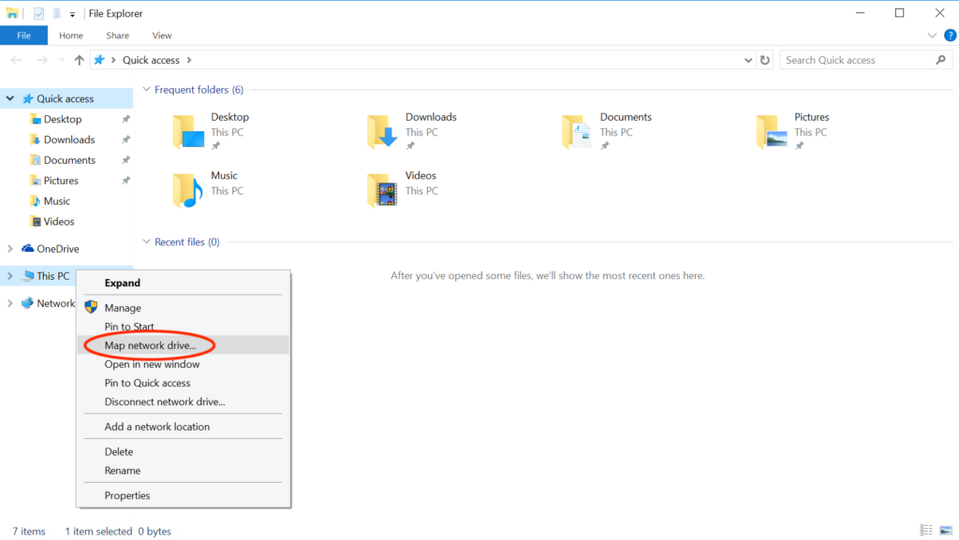This screenshot has height=540, width=959.
Task: Click the Desktop folder icon in Frequent folders
Action: (188, 131)
